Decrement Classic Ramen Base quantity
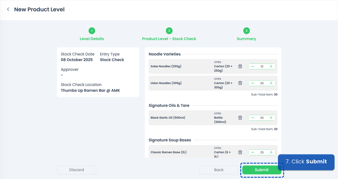 [x=253, y=152]
